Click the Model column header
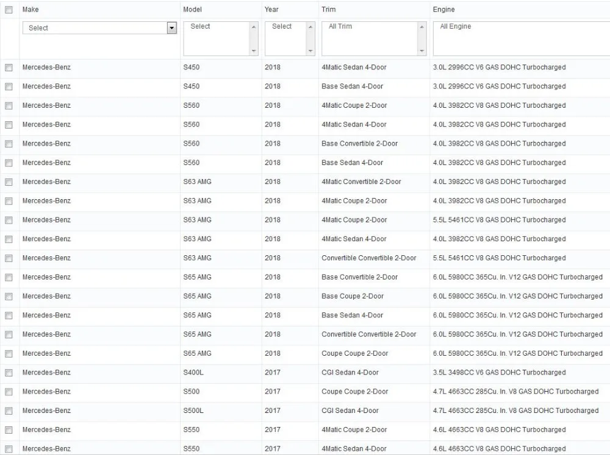The image size is (610, 455). 193,9
